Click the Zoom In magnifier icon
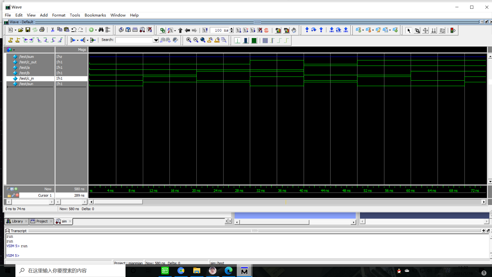492x277 pixels. click(x=189, y=40)
